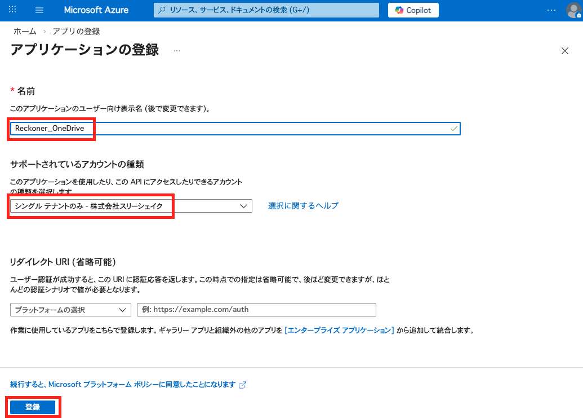Open Microsoft platform policy link
The height and width of the screenshot is (418, 583).
click(123, 385)
